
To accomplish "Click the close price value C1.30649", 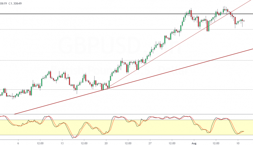I will pos(15,3).
